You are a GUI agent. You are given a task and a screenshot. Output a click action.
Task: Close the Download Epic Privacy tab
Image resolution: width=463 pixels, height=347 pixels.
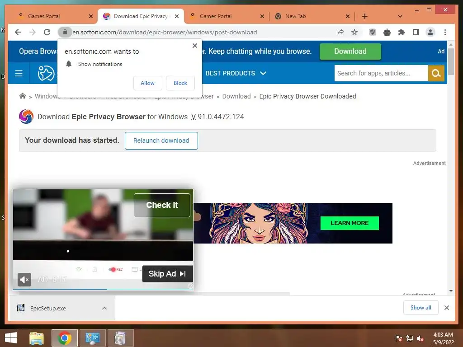pyautogui.click(x=177, y=16)
